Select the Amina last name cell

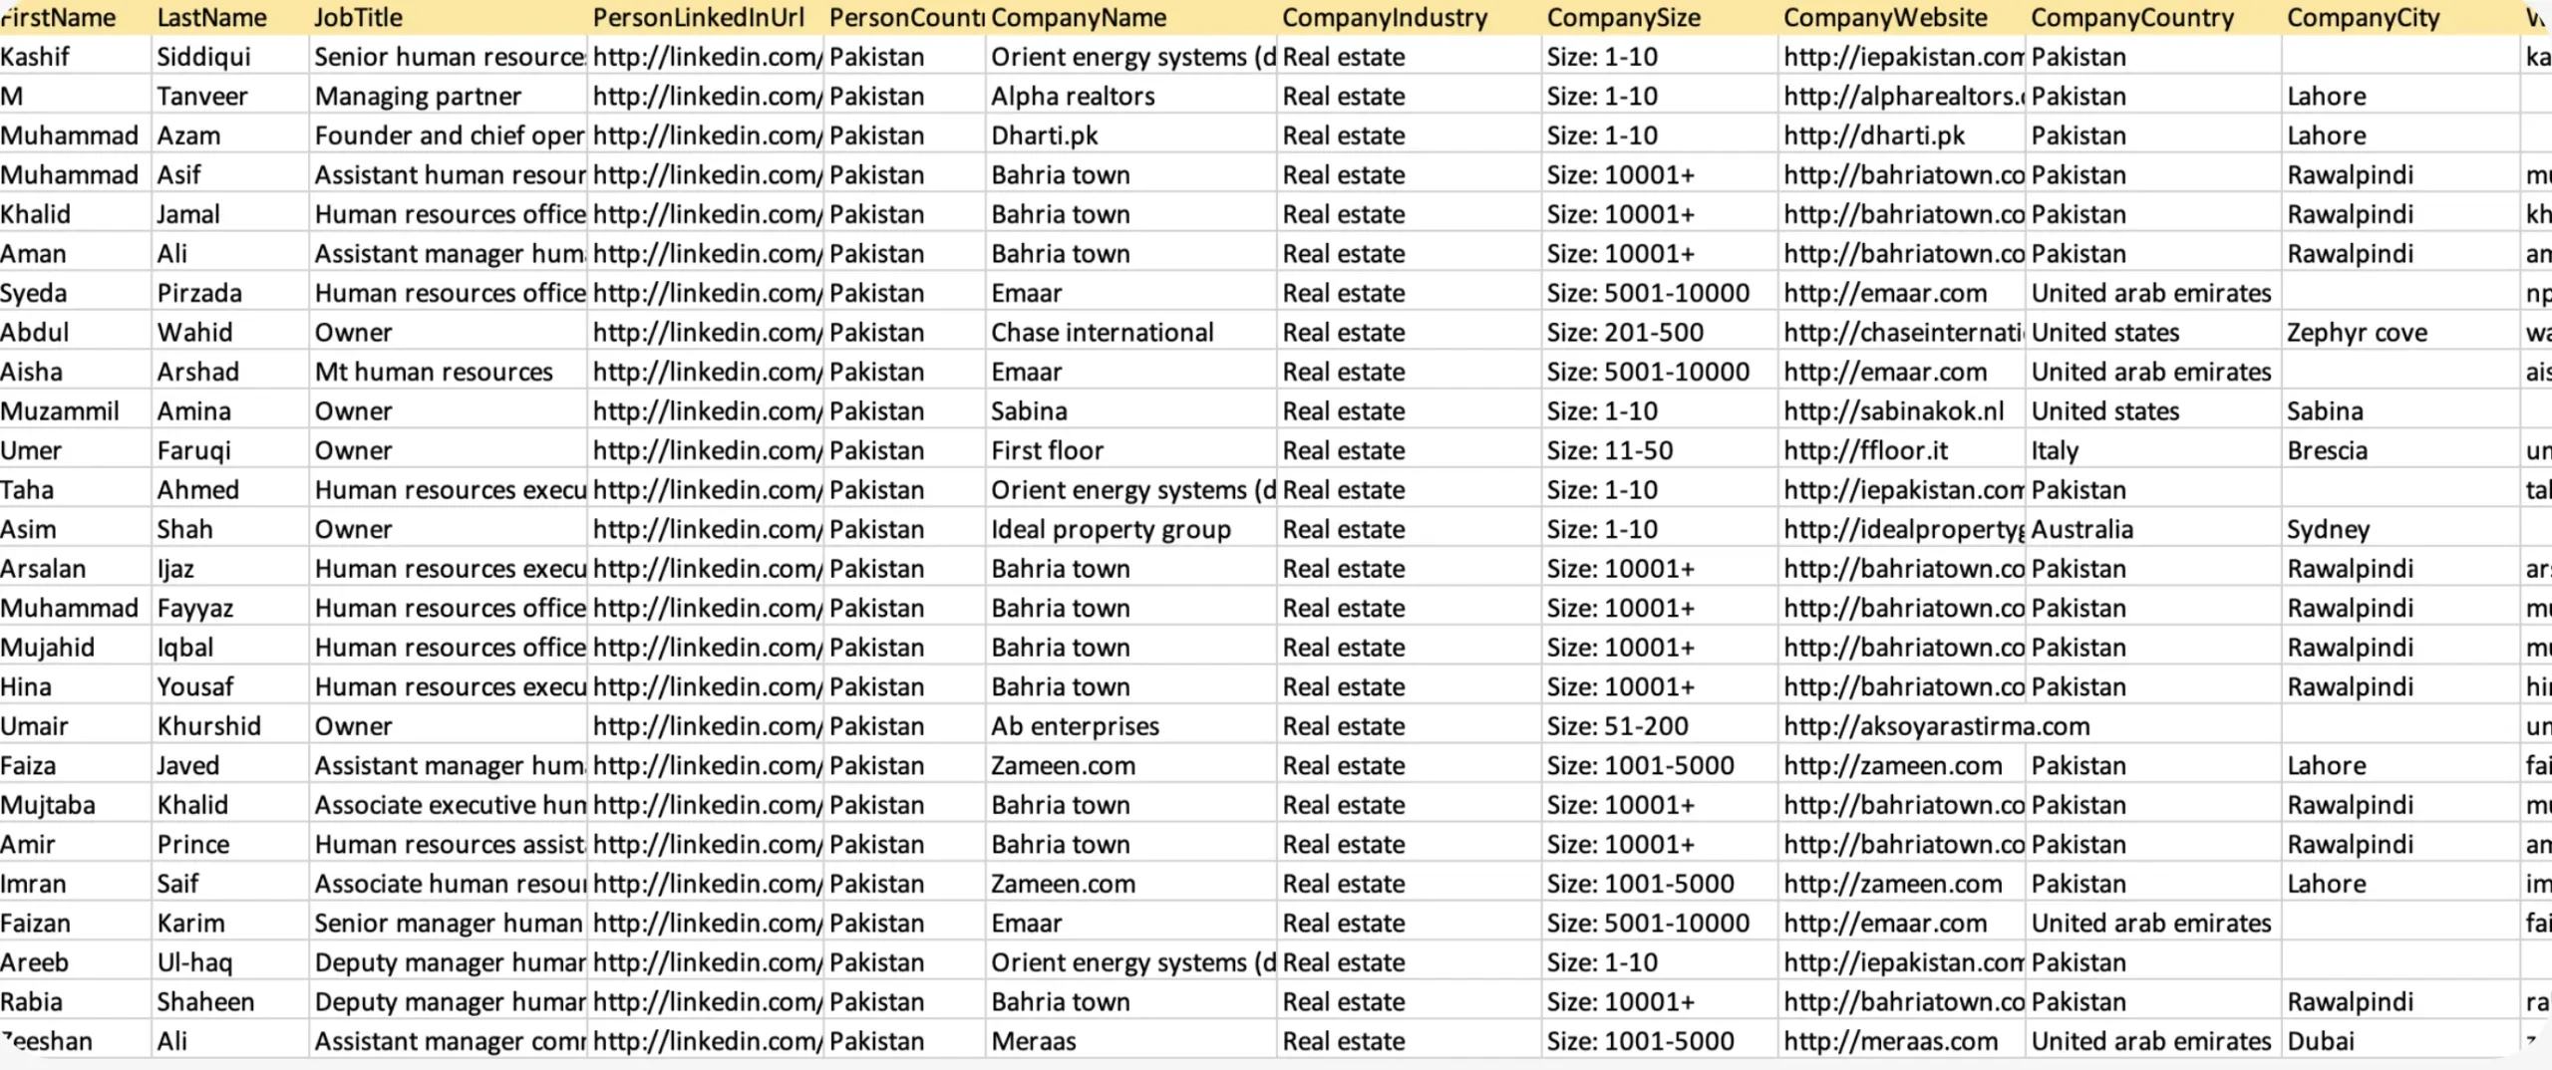click(229, 410)
